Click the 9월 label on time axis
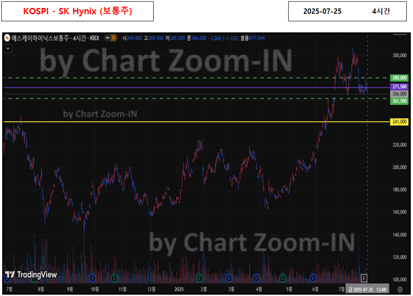Screen dimensions: 413x296 [70, 289]
